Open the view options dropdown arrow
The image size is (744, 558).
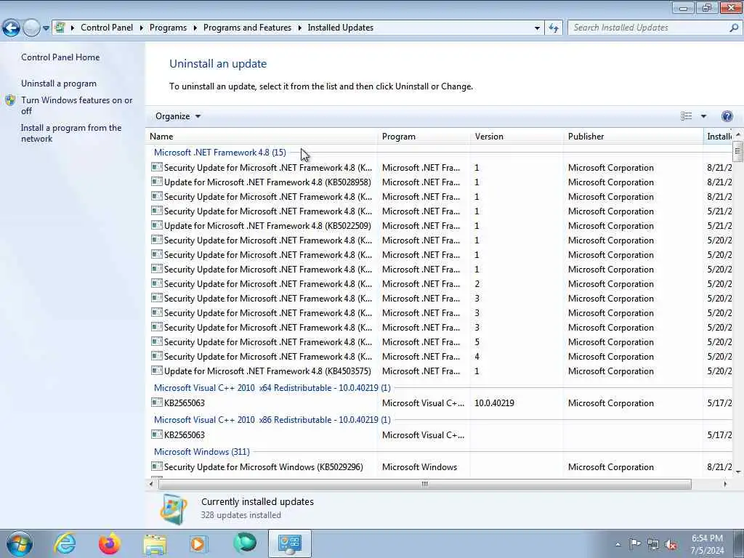pyautogui.click(x=703, y=116)
